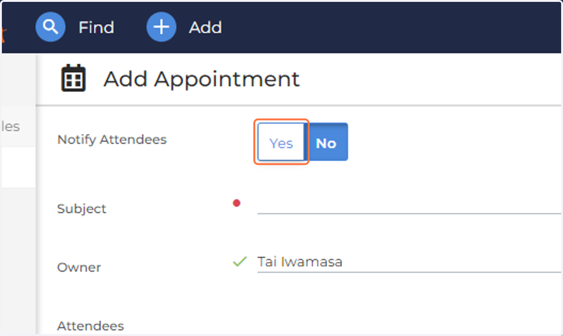
Task: Select the partially visible sidebar tab ending in 'les'
Action: click(19, 127)
